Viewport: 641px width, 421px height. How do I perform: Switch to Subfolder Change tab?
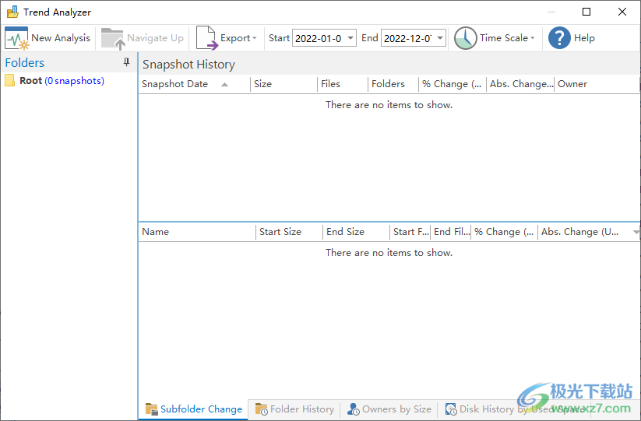(194, 409)
